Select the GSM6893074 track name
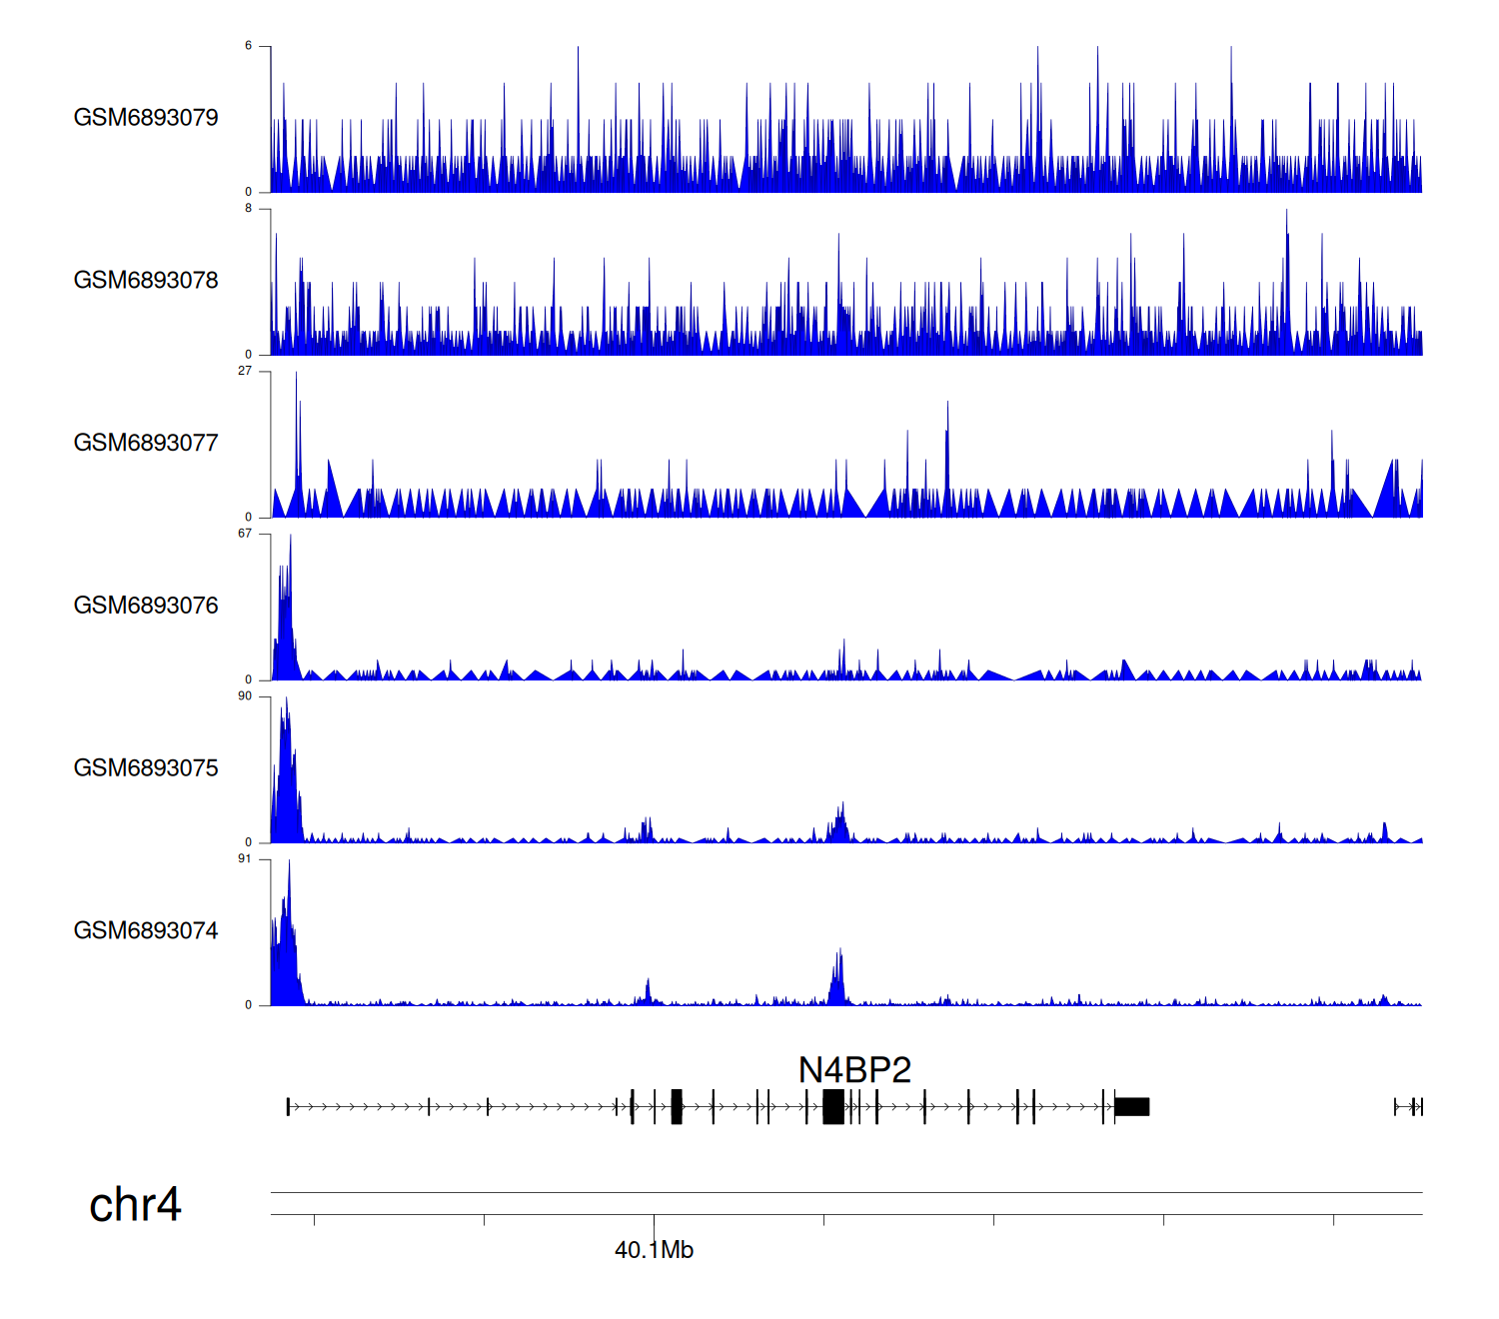The image size is (1499, 1319). tap(146, 931)
